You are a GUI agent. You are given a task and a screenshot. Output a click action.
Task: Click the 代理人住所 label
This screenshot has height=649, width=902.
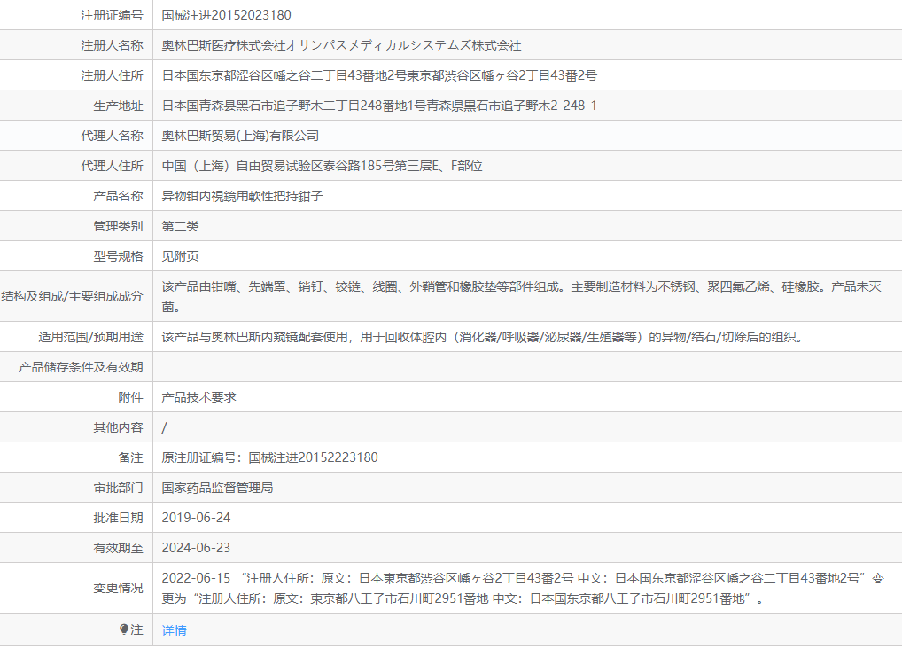coord(112,166)
